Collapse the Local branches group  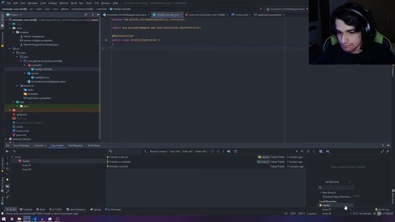(x=12, y=157)
